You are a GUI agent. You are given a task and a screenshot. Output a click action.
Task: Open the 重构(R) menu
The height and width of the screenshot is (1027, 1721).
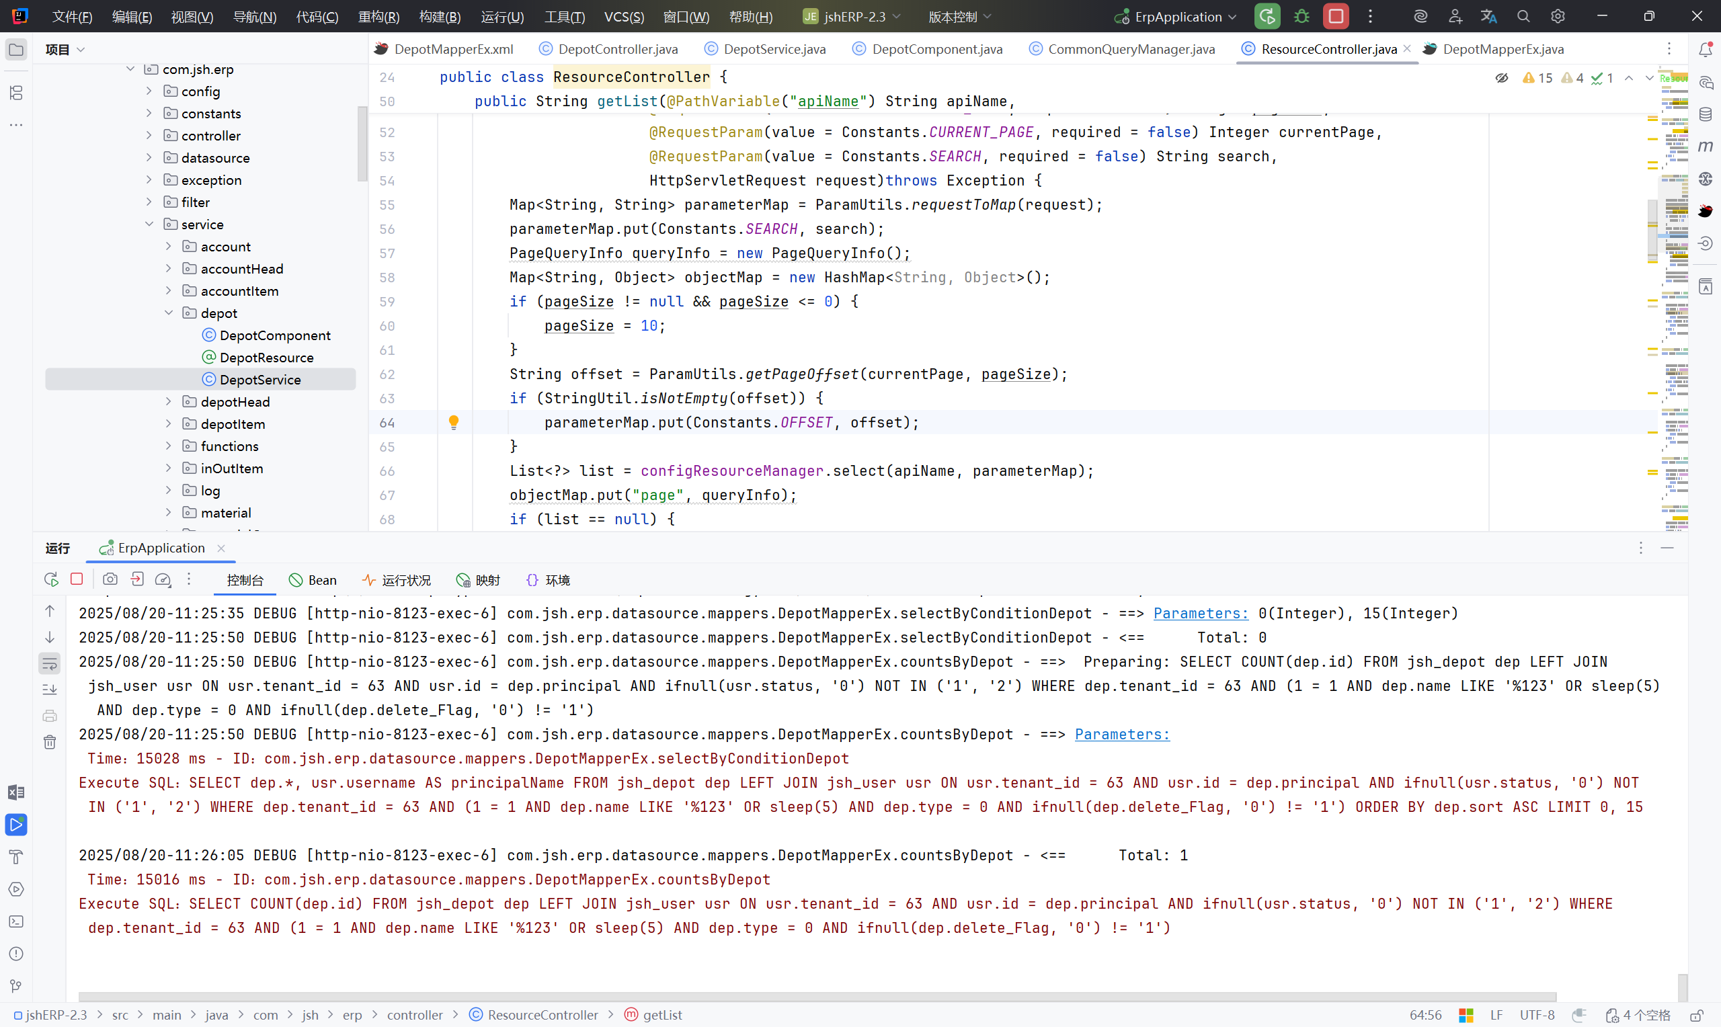378,17
